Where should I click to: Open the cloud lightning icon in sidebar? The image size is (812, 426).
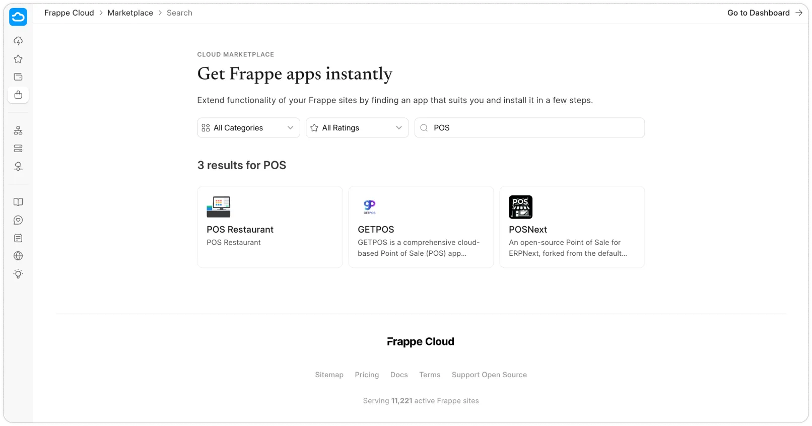click(x=18, y=41)
